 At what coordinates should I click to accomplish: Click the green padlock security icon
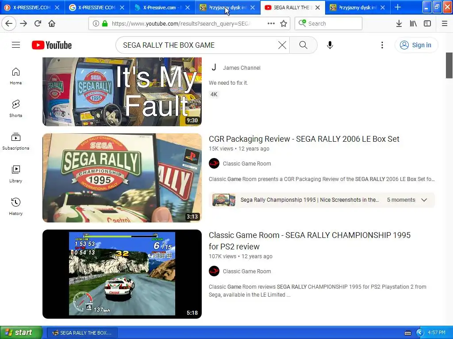[x=105, y=24]
